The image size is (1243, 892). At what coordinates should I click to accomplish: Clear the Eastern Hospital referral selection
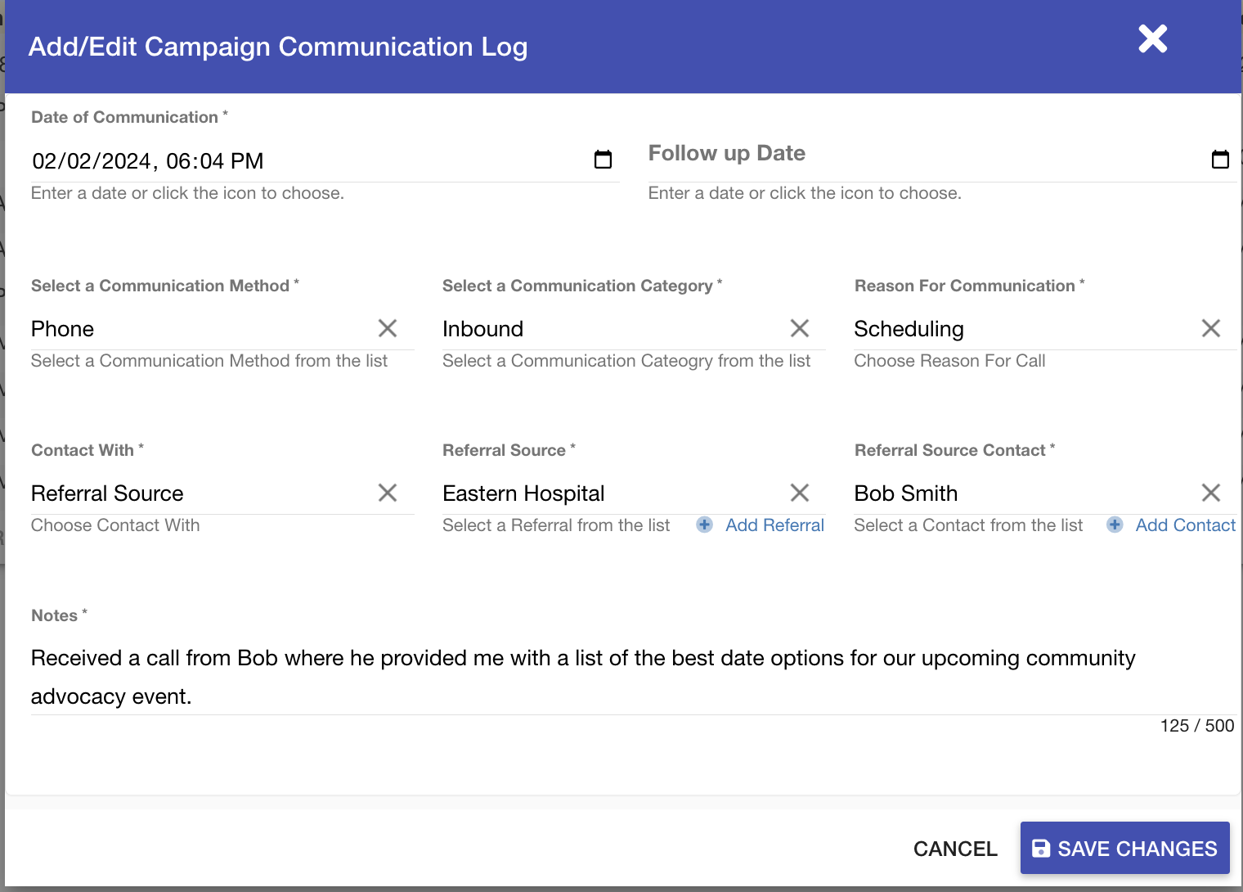[x=799, y=493]
